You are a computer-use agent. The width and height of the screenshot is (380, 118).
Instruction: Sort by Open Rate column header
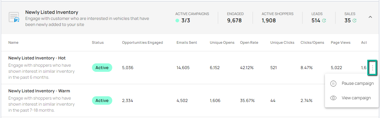[x=249, y=43]
